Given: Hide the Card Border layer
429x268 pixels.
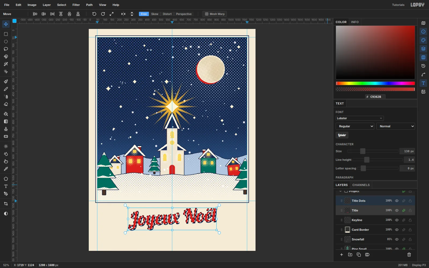Looking at the screenshot, I should point(397,230).
